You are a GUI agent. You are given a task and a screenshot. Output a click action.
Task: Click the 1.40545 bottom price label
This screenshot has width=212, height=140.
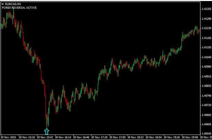click(x=206, y=134)
